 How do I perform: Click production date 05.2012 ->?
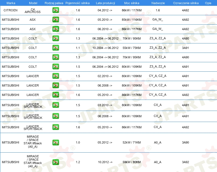(x=105, y=142)
